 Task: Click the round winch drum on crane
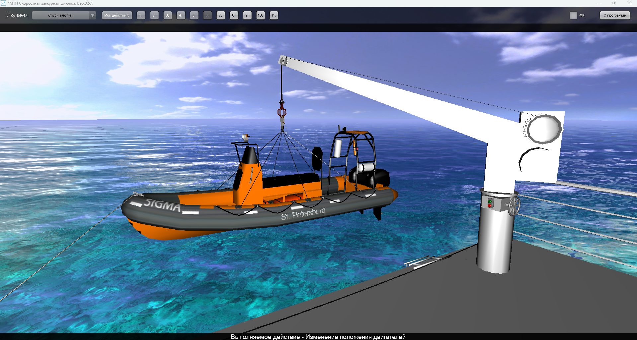(544, 129)
